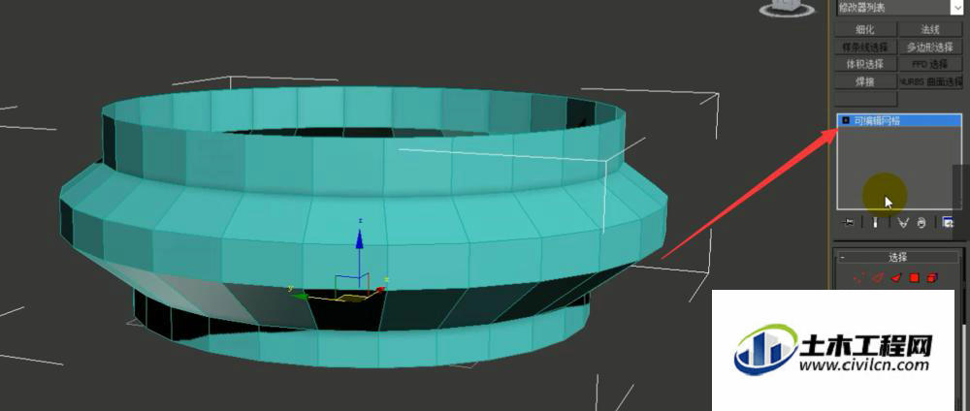
Task: Toggle the Pin Stack icon
Action: (x=849, y=223)
